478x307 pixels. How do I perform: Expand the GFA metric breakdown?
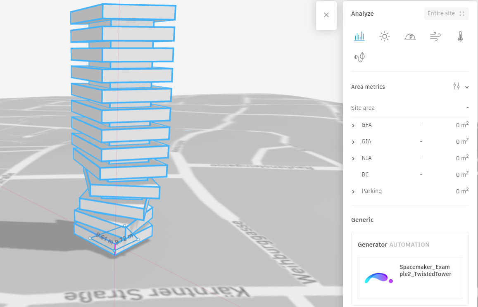(353, 125)
